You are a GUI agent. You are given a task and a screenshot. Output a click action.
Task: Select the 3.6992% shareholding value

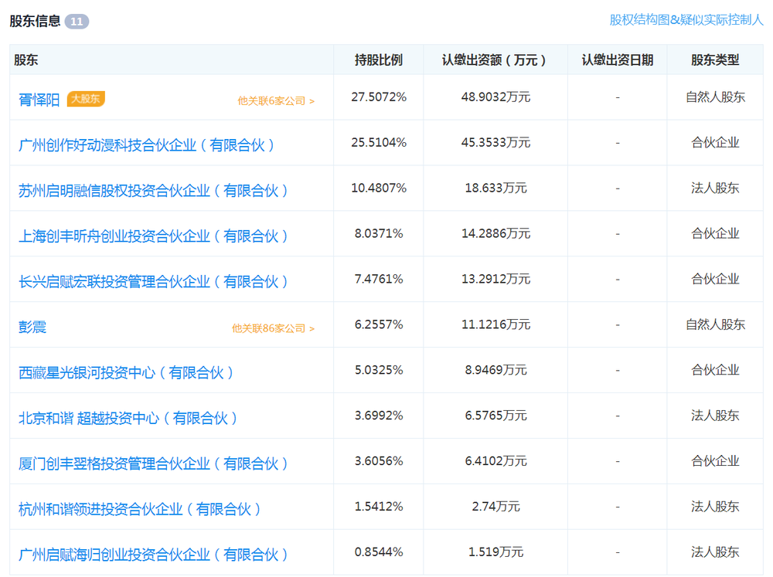379,416
